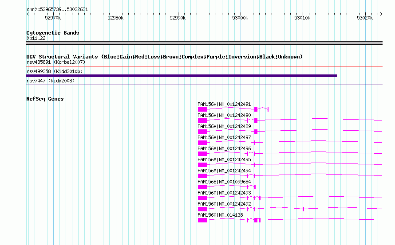This screenshot has height=245, width=395.
Task: Click the large exon of FAM156A|NM_001242491
Action: click(202, 109)
